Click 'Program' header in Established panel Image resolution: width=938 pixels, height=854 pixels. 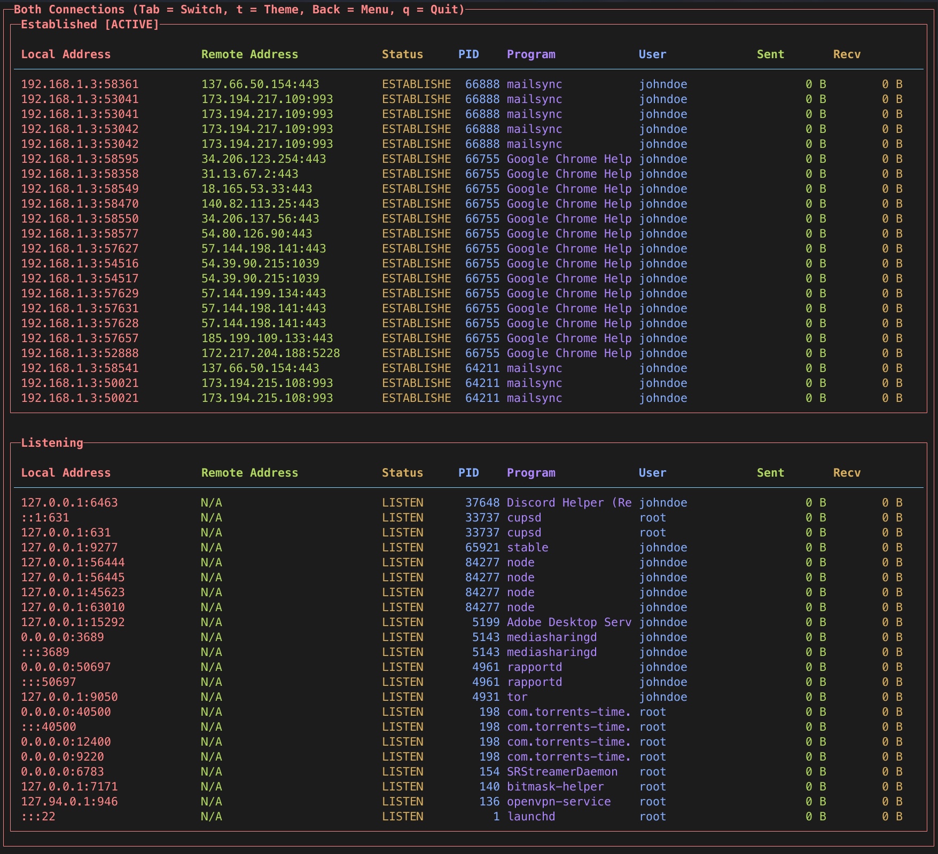531,54
